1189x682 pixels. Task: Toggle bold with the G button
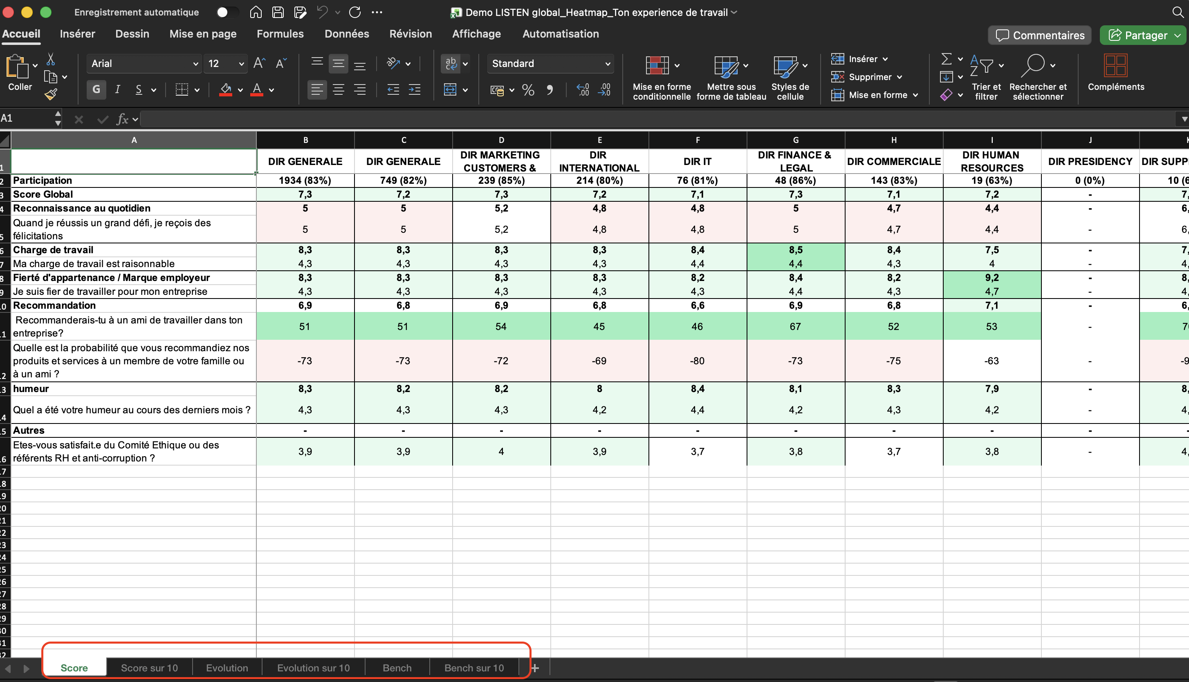coord(96,89)
